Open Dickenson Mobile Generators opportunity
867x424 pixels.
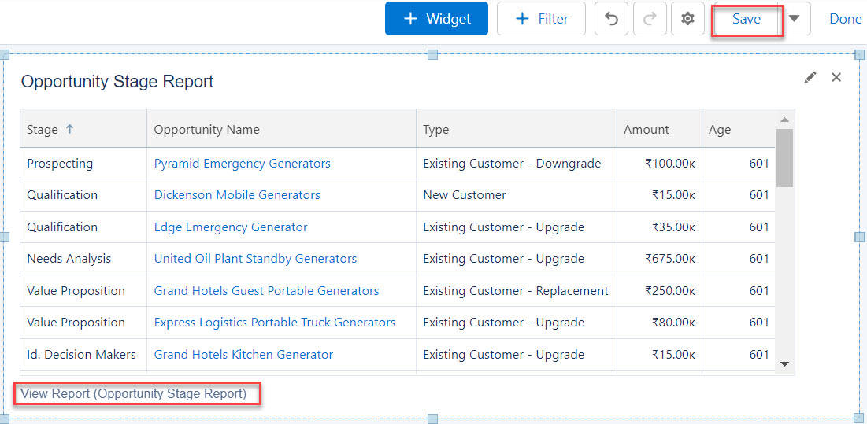237,195
